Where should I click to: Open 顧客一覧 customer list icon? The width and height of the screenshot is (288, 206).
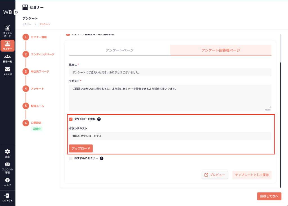[x=8, y=57]
